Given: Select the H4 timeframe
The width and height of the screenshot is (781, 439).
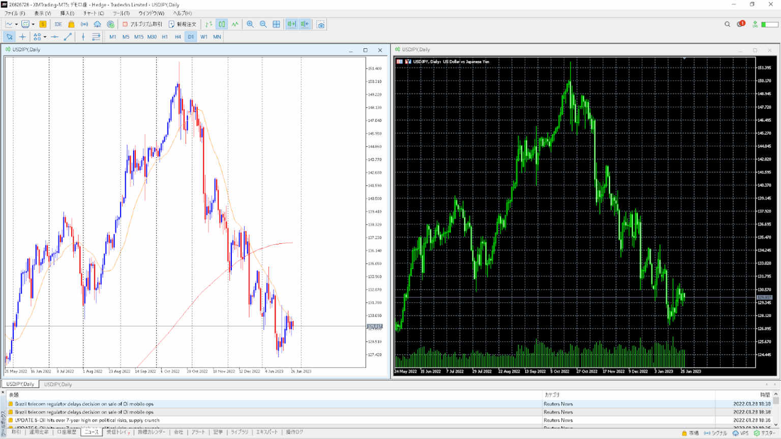Looking at the screenshot, I should 178,37.
